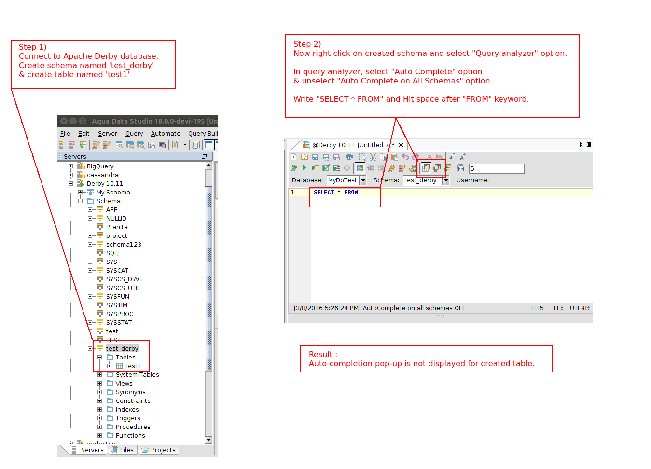
Task: Select the Servers bottom tab
Action: [x=88, y=450]
